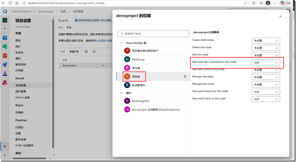This screenshot has width=296, height=162.
Task: Select 项目集合测试服务帐户 group
Action: pos(153,51)
